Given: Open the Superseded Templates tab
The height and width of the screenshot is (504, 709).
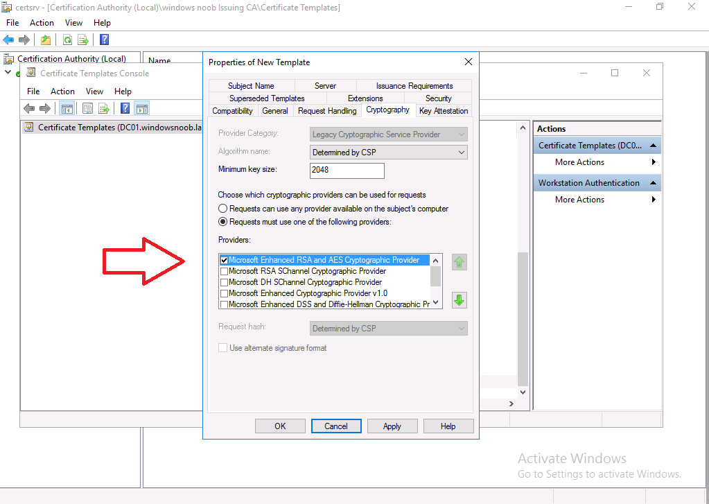Looking at the screenshot, I should coord(267,98).
